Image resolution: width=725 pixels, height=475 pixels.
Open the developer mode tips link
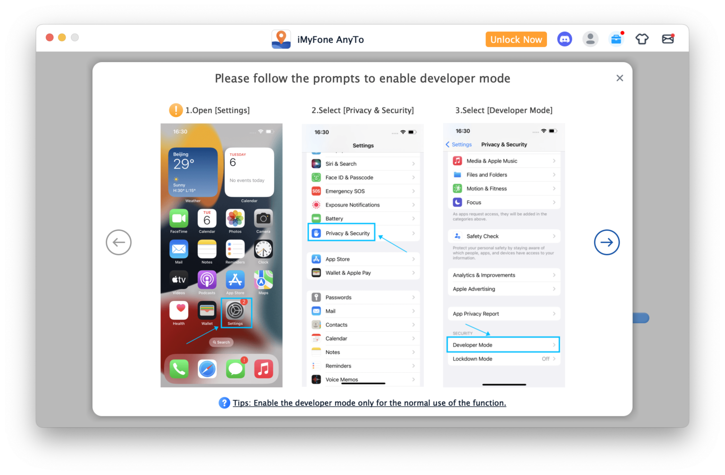[369, 403]
